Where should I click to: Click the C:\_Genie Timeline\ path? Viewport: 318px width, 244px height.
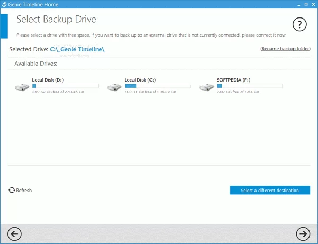(x=77, y=49)
